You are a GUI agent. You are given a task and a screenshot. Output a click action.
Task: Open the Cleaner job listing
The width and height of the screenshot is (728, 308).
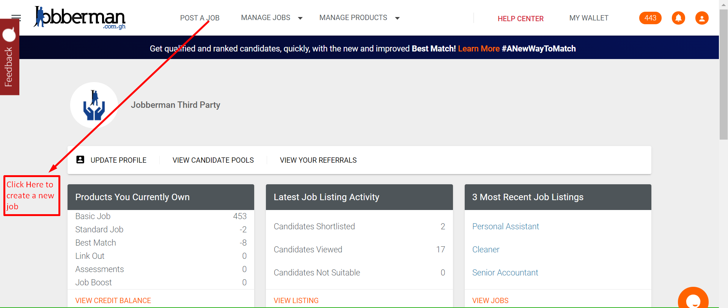(x=486, y=249)
